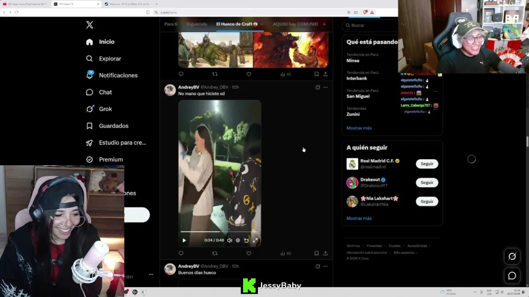Like the top image post
The width and height of the screenshot is (529, 297).
[249, 74]
